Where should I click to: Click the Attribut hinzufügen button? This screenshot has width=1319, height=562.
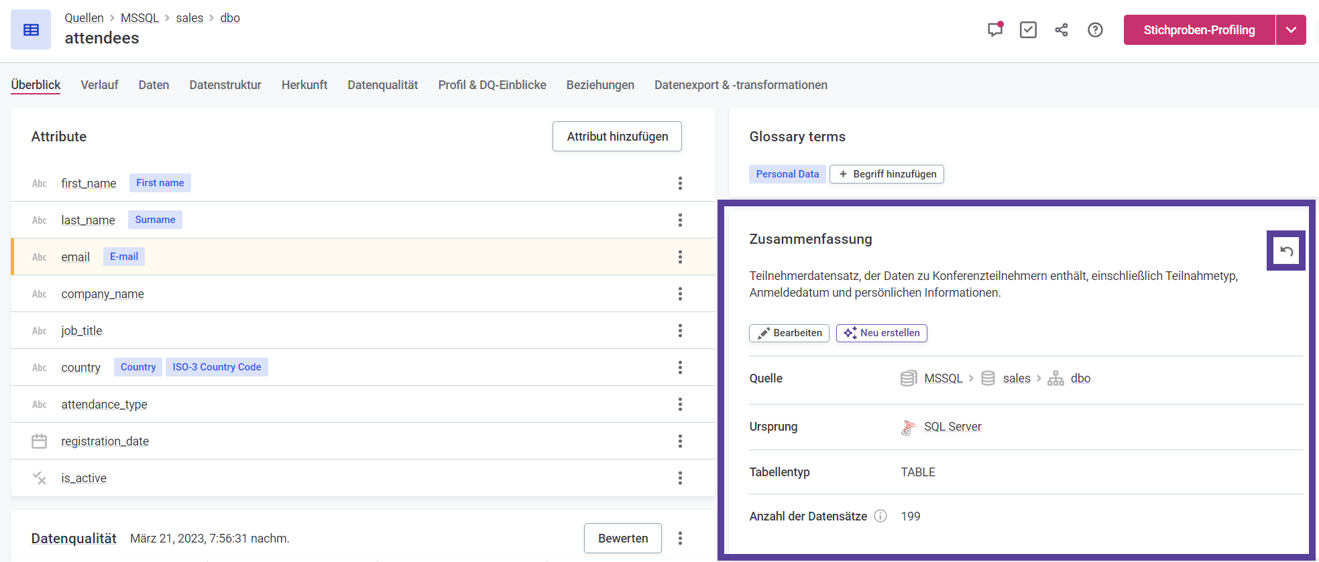pos(617,137)
